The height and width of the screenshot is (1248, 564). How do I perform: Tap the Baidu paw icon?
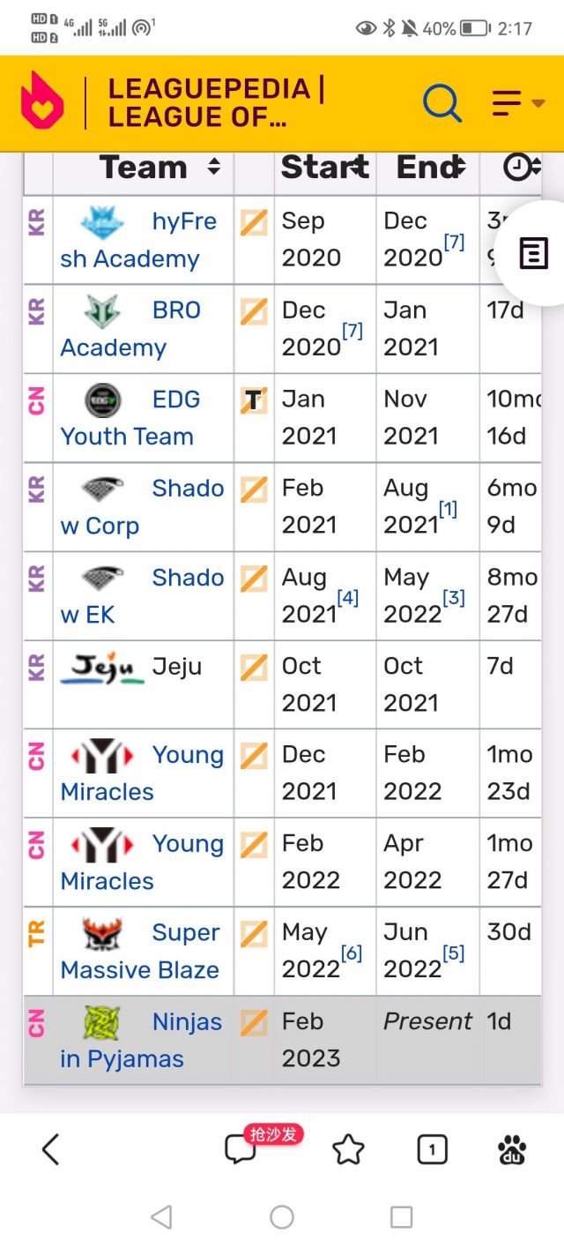click(x=512, y=1149)
